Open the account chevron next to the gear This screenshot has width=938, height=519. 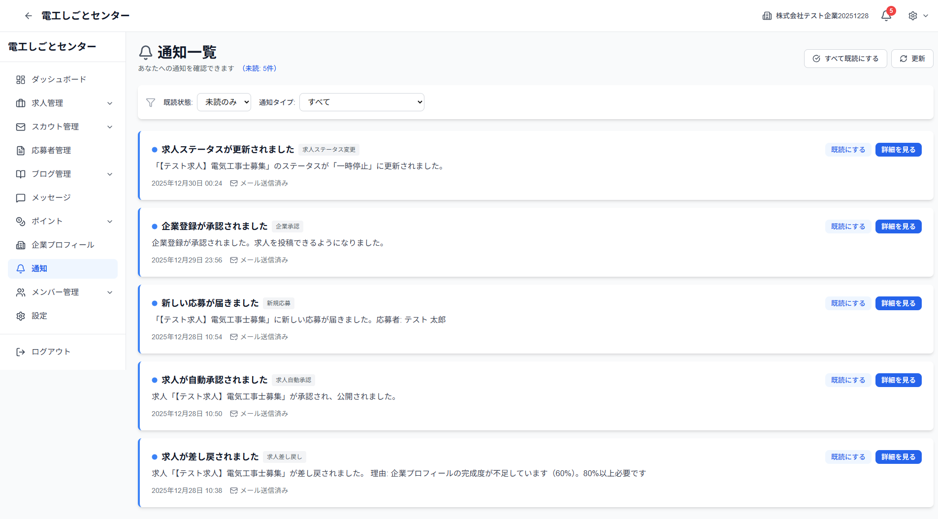(x=928, y=16)
